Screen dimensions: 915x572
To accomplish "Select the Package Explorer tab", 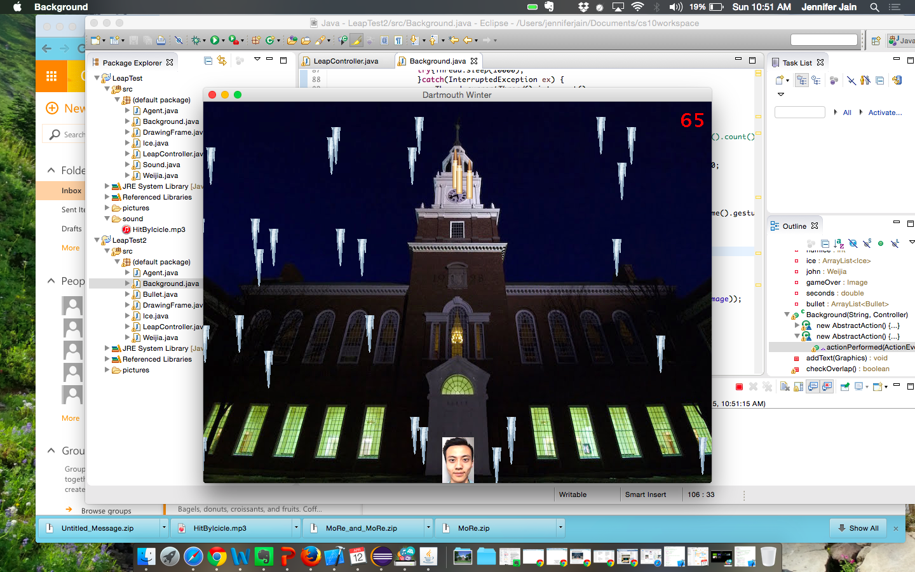I will point(132,63).
